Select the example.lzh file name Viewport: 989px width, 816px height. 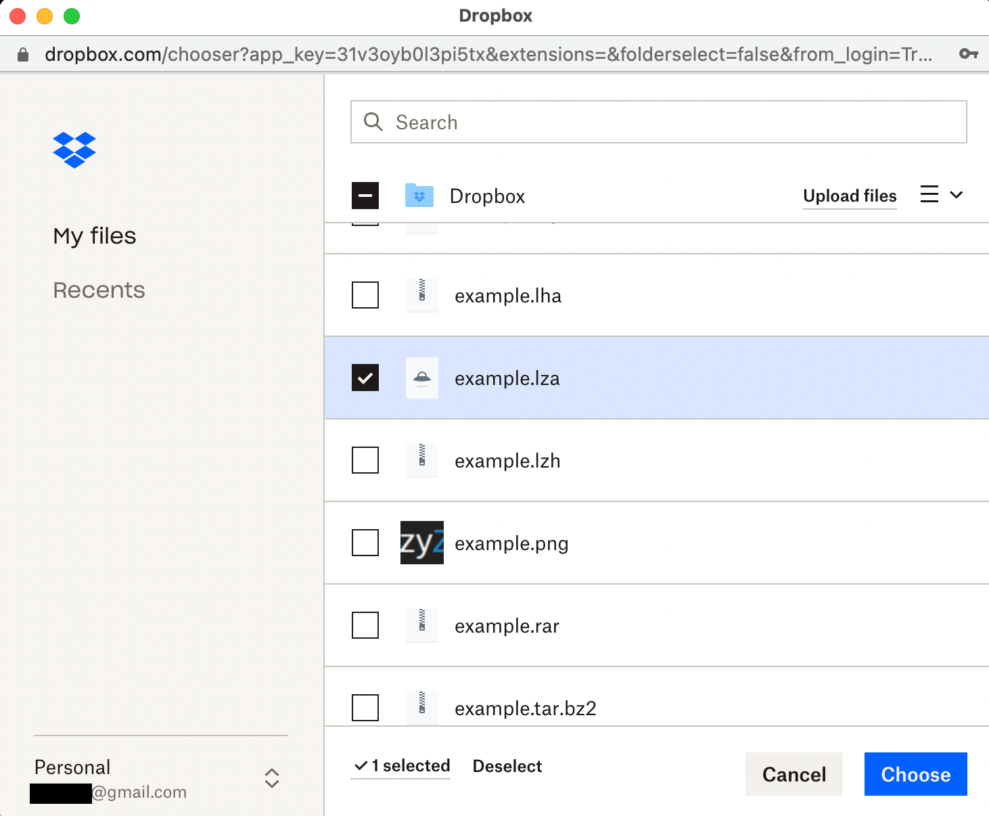507,461
